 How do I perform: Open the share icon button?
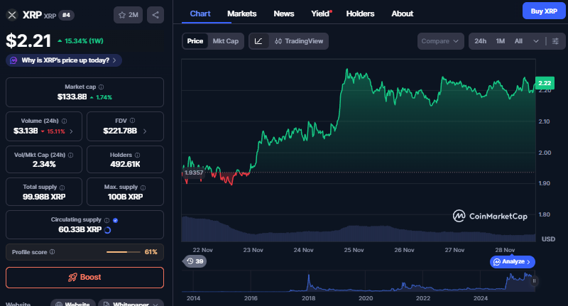pyautogui.click(x=155, y=15)
